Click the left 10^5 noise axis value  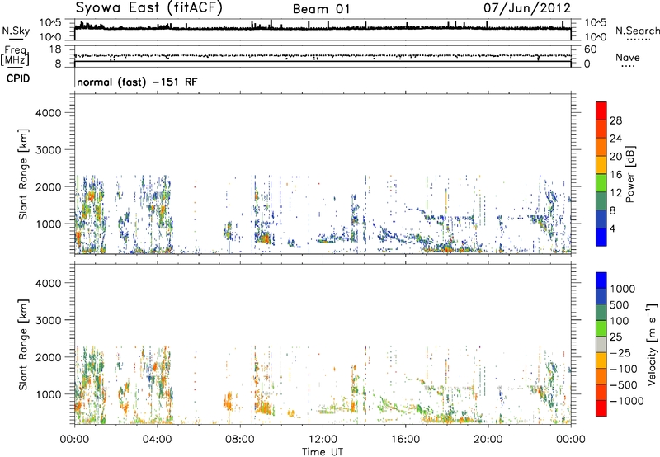[50, 22]
